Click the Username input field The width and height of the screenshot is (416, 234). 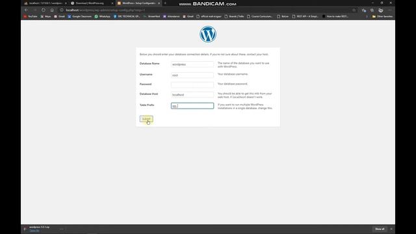(x=192, y=75)
